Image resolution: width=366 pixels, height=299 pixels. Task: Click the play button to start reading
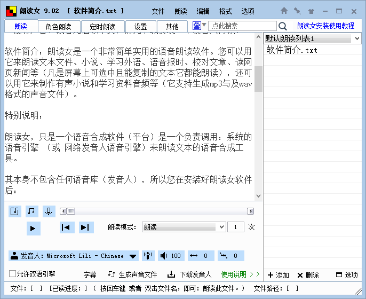[x=33, y=228]
